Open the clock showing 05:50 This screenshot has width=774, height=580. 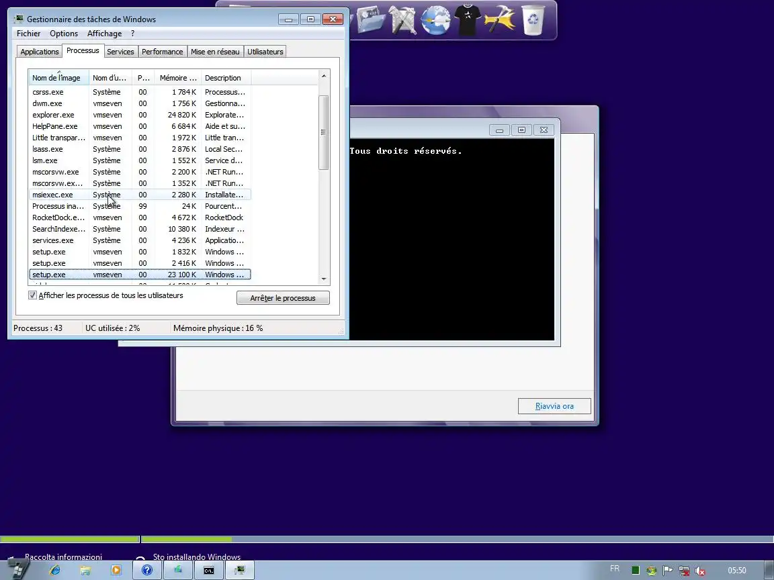tap(736, 571)
